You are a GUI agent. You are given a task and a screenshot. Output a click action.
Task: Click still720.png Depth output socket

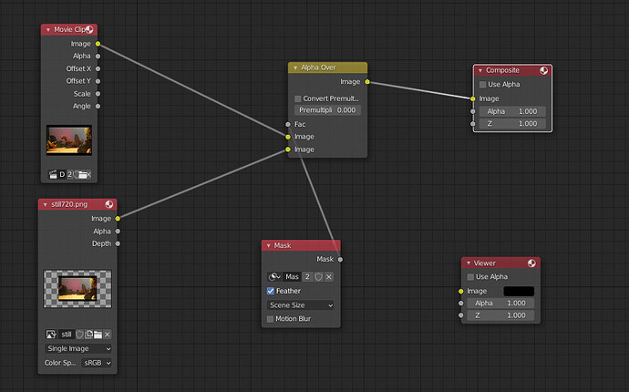click(x=118, y=243)
